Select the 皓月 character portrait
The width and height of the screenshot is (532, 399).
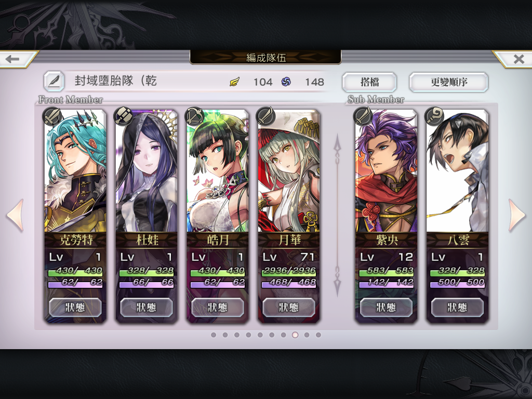point(218,170)
